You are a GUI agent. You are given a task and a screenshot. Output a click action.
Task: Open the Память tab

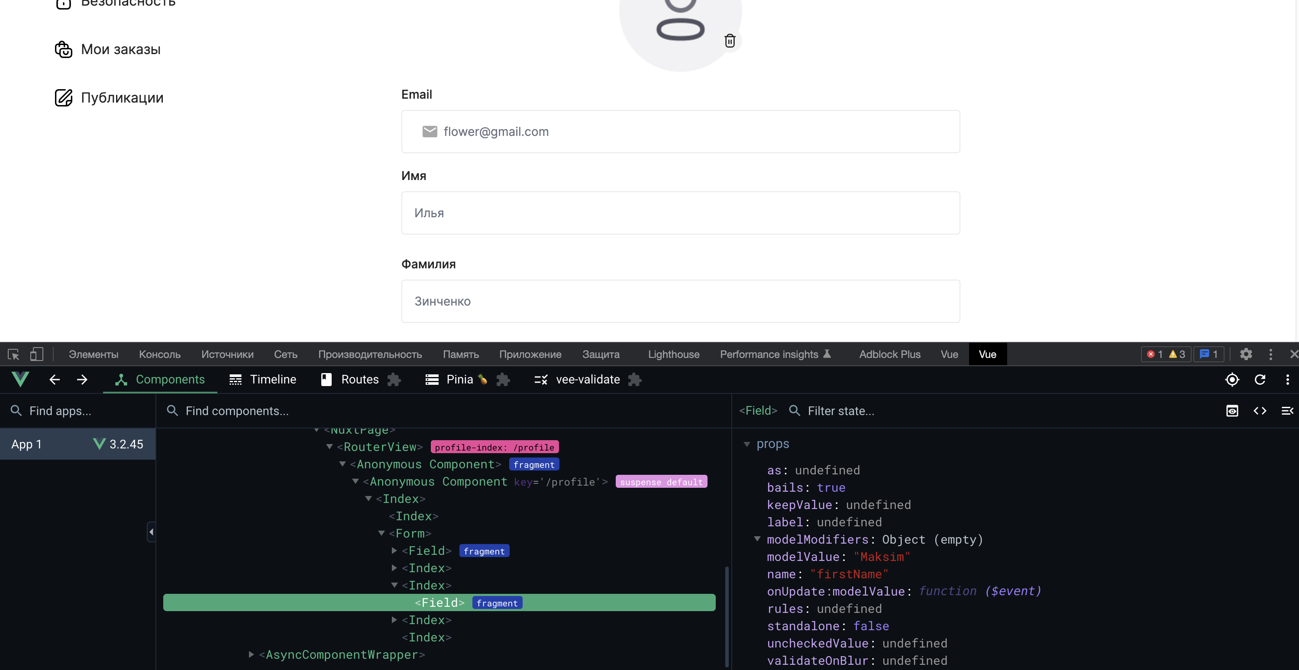[x=460, y=354]
